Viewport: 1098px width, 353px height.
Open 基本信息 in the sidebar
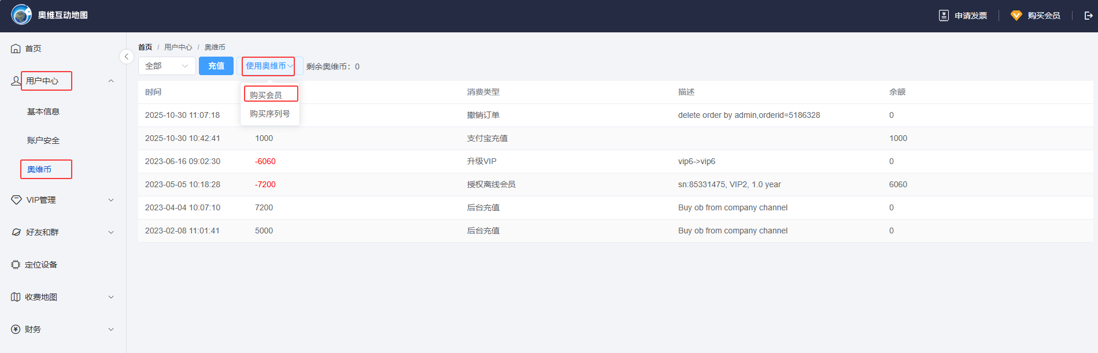pos(43,112)
